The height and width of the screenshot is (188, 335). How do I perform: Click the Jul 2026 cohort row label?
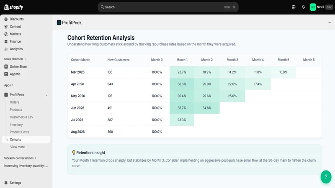coord(77,120)
